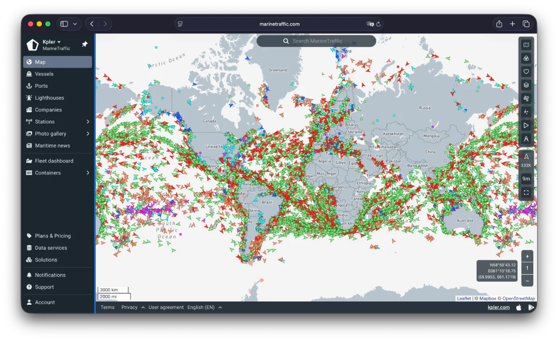
Task: Toggle fullscreen map view
Action: [x=526, y=192]
